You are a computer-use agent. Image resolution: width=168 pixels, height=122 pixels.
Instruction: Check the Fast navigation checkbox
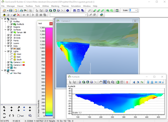[18, 116]
